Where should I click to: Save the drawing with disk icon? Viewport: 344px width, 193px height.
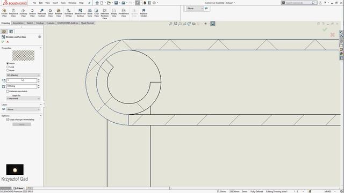point(116,3)
